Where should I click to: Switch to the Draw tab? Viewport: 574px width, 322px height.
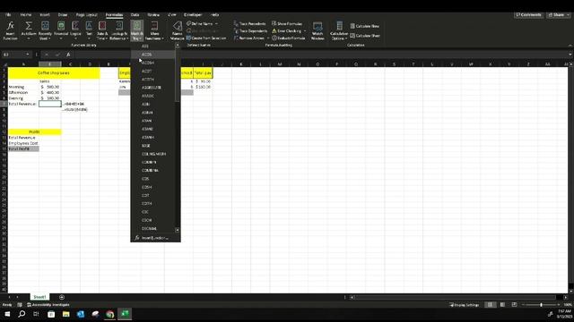[63, 15]
